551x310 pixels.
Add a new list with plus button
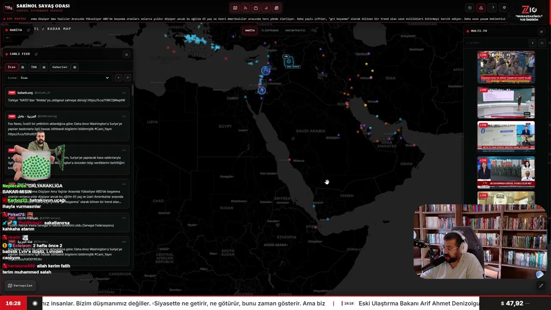click(118, 78)
